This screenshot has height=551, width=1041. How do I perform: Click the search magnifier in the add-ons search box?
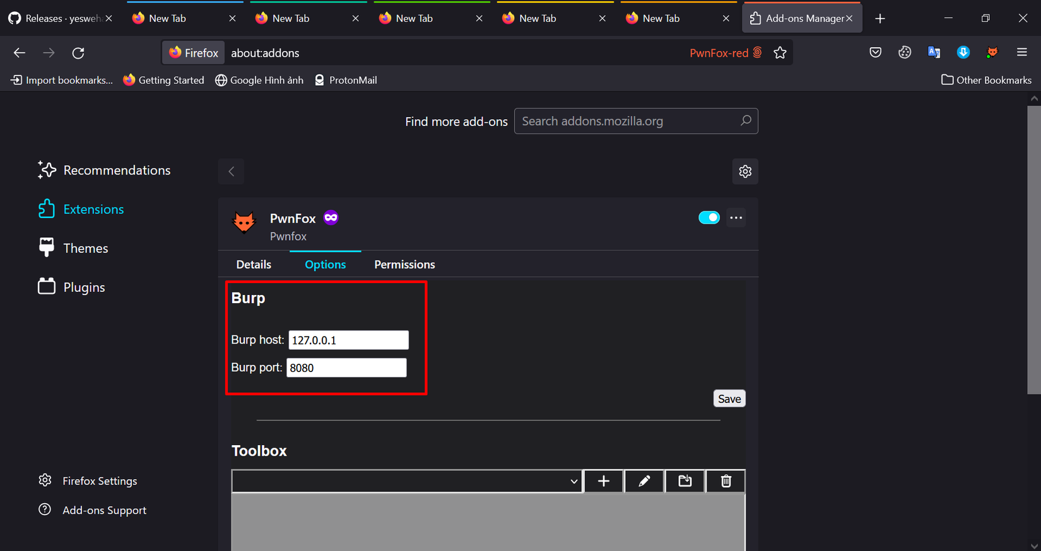click(746, 120)
